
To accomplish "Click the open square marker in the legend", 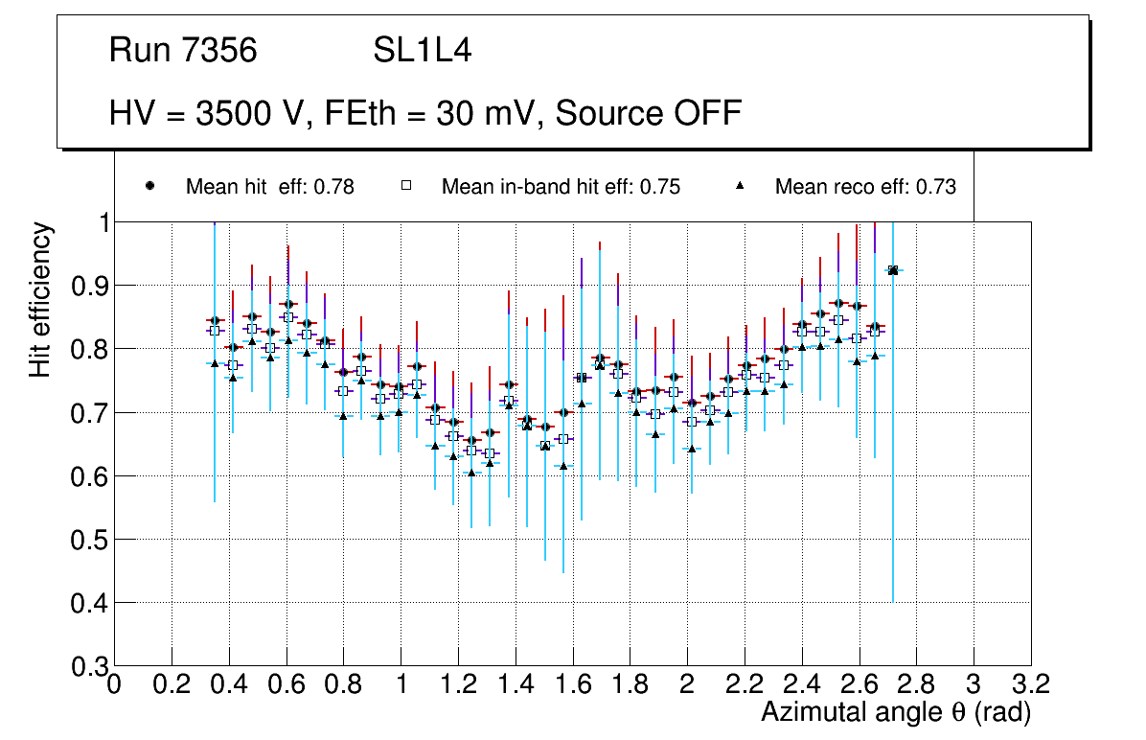I will pyautogui.click(x=405, y=186).
